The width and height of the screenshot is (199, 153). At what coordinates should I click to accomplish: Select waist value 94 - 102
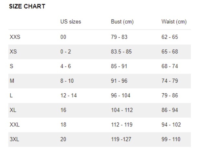(x=171, y=125)
